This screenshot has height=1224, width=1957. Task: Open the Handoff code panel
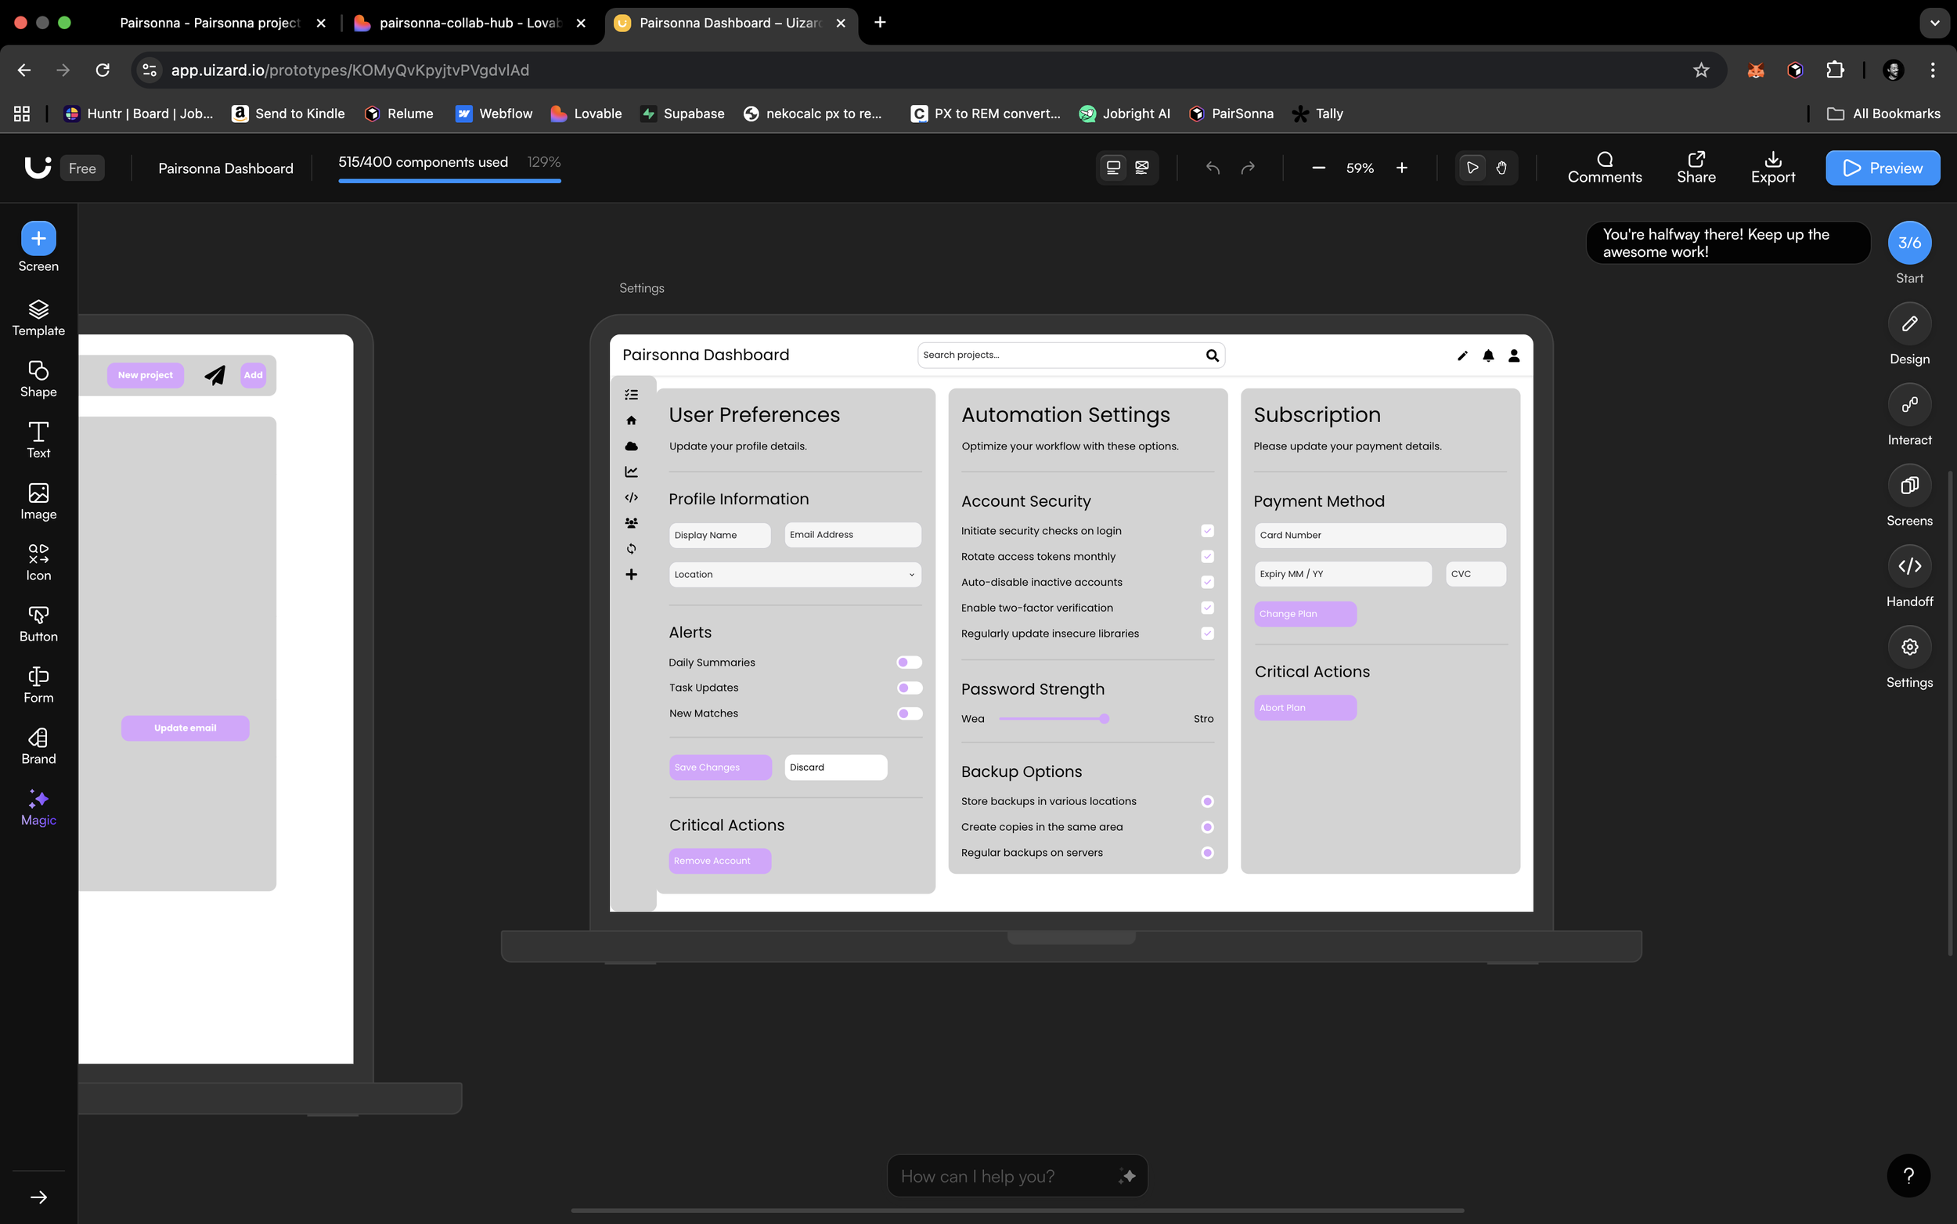click(x=1908, y=566)
